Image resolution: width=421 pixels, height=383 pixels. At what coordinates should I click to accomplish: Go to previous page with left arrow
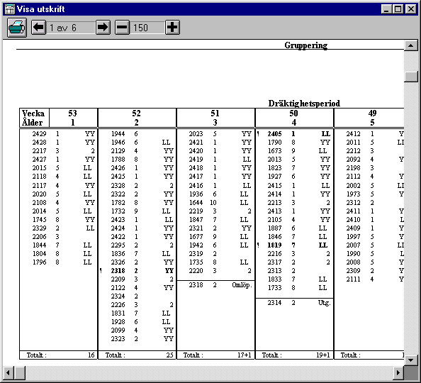point(39,28)
